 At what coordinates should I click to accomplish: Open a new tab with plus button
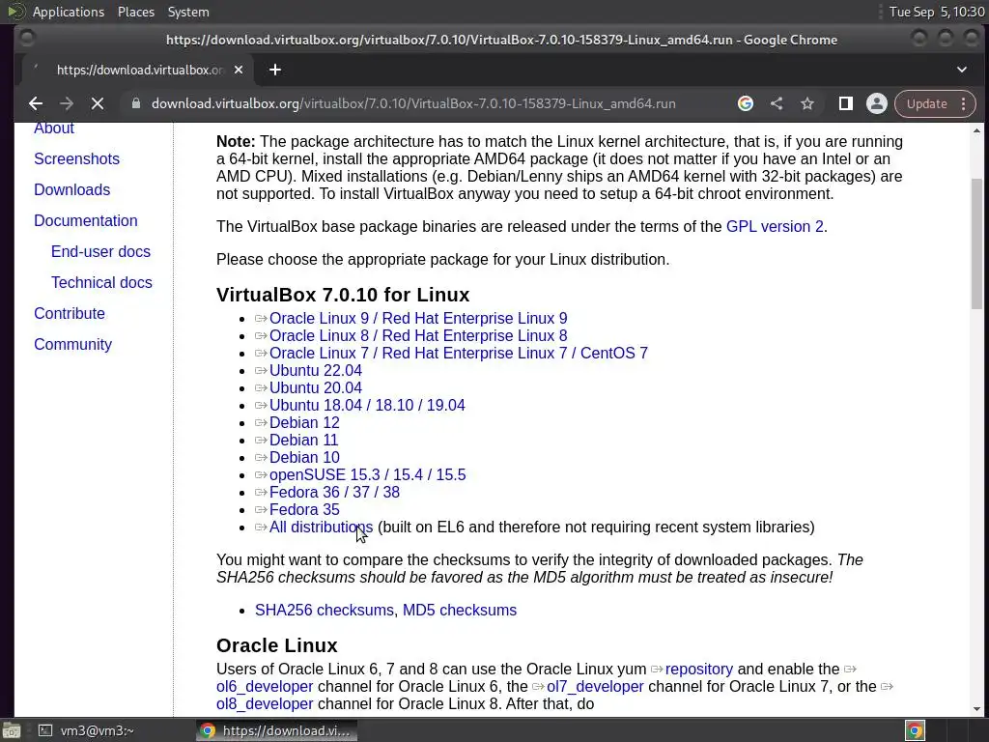click(275, 70)
